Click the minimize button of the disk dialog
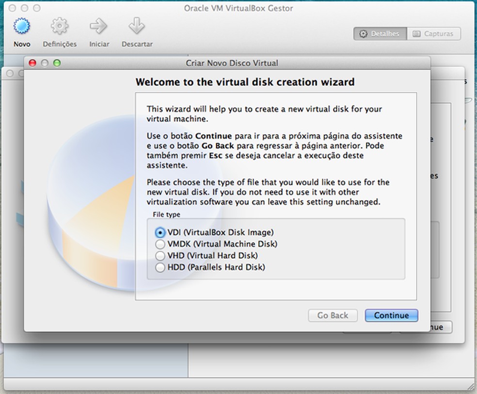477x394 pixels. 45,63
